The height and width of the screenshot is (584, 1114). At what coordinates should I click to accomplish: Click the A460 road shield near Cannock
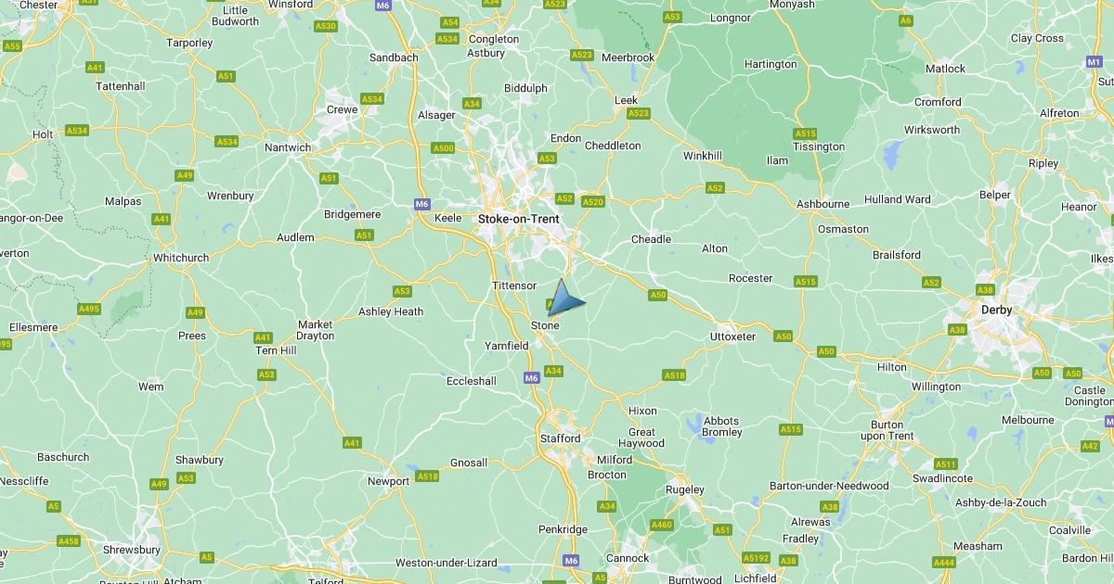click(662, 525)
